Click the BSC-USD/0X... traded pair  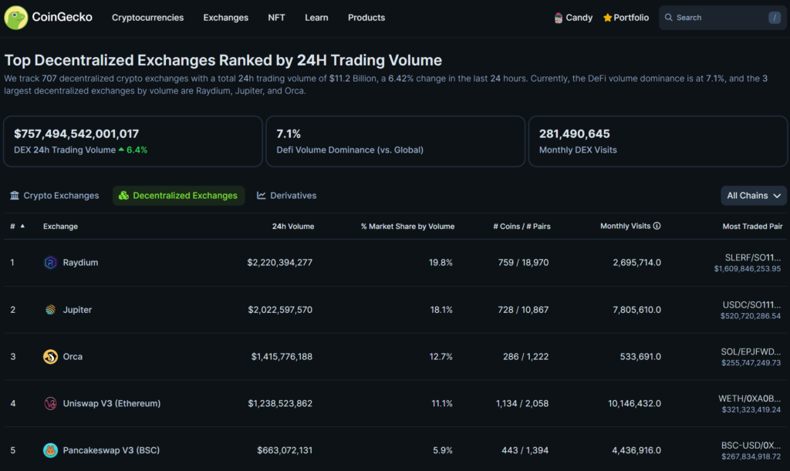tap(751, 445)
